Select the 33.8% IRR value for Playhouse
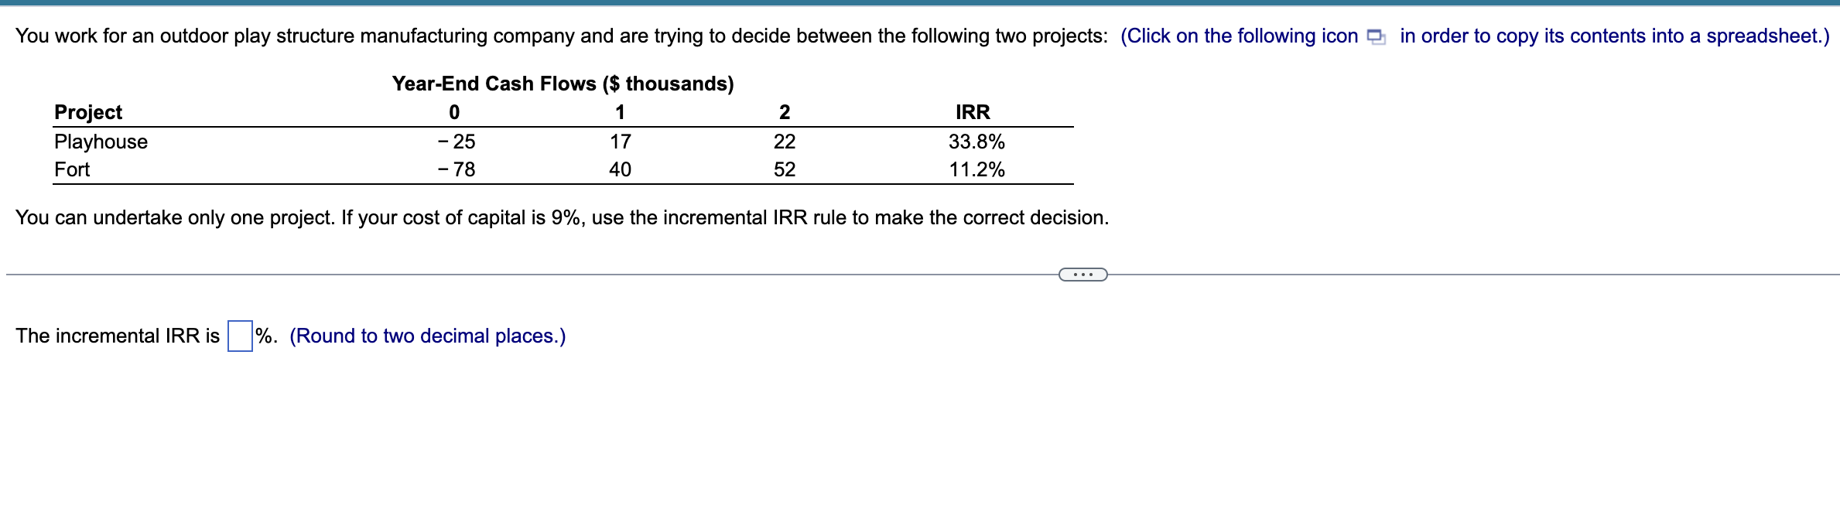The height and width of the screenshot is (529, 1840). [977, 142]
